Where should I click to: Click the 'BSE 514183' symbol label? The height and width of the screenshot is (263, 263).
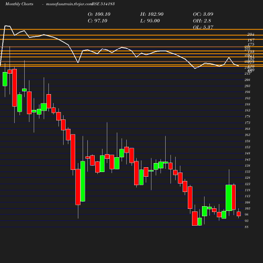pyautogui.click(x=103, y=4)
